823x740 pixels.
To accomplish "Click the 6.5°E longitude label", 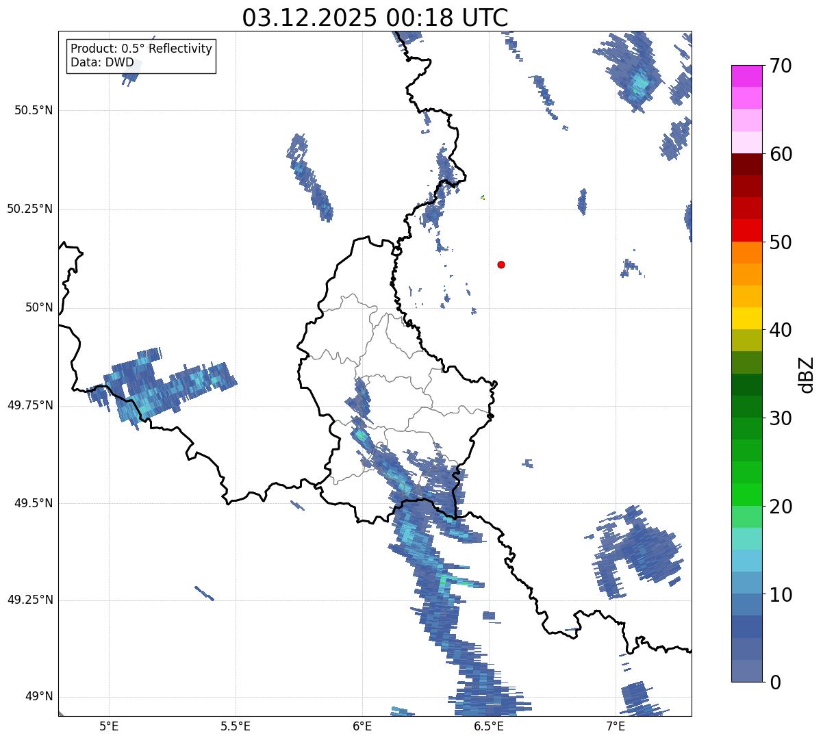I will (489, 726).
